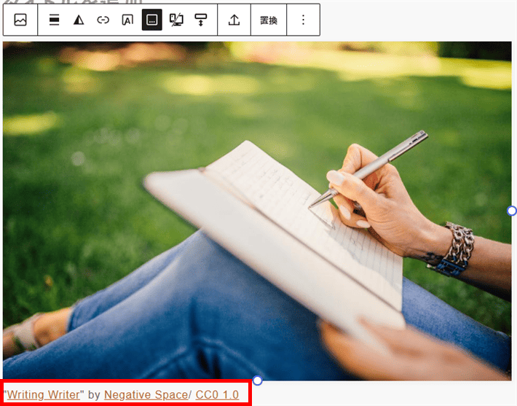
Task: Open the CC0 1.0 license link
Action: 217,395
